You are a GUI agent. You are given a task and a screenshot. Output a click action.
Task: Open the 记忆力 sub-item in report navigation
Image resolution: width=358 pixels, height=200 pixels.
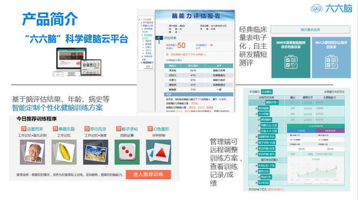148,50
